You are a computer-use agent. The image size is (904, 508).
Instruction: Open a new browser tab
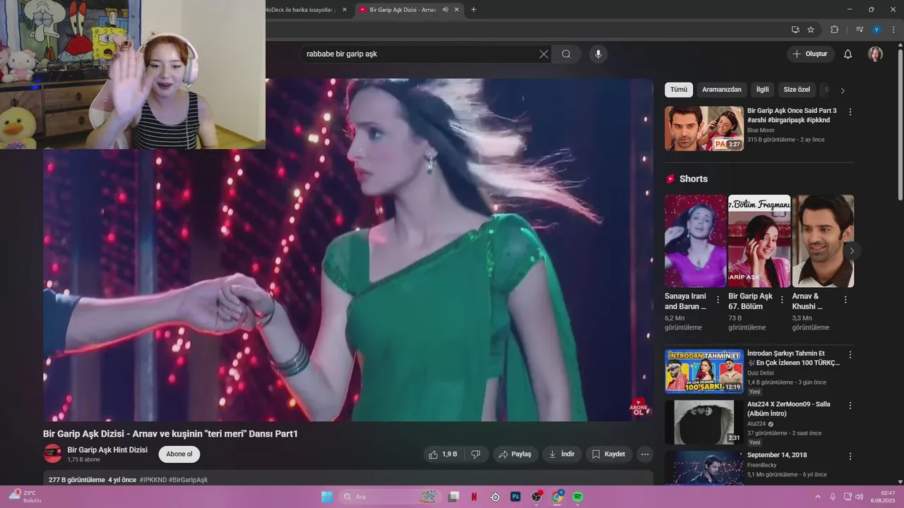(x=473, y=9)
